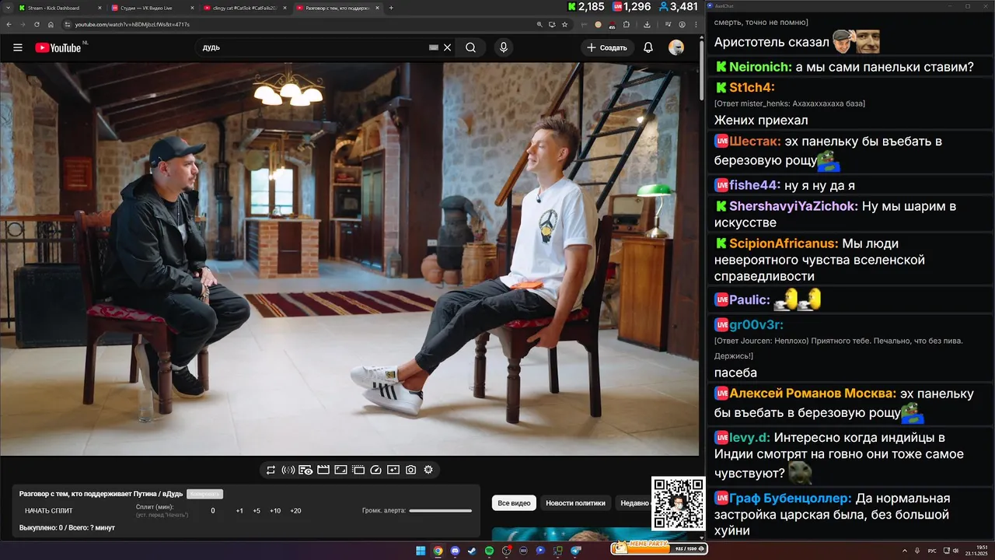995x560 pixels.
Task: Click username Граф Бубенцоллер in chat
Action: click(791, 498)
